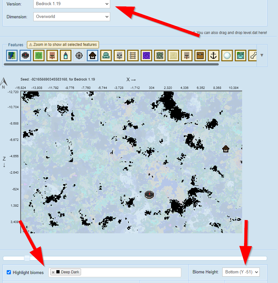Enable the Ocean Monument feature icon
The width and height of the screenshot is (278, 283).
tap(106, 56)
